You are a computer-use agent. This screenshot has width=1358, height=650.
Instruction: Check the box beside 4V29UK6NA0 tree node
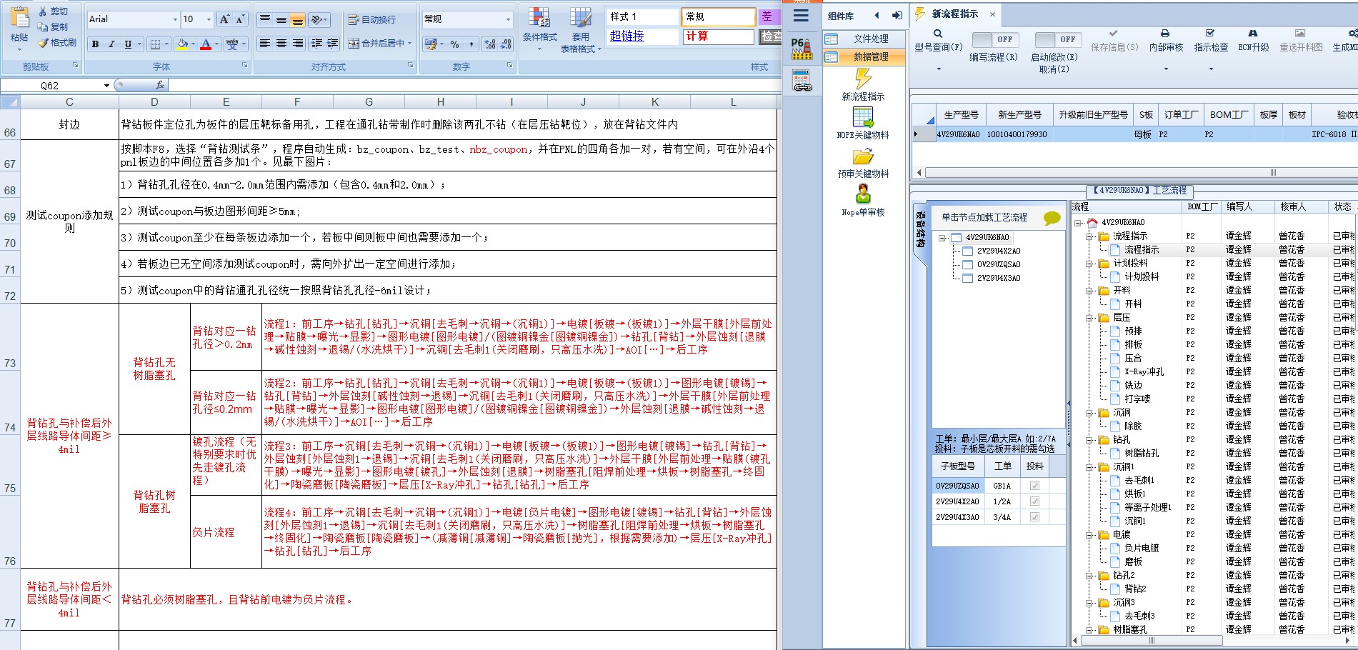[x=956, y=238]
